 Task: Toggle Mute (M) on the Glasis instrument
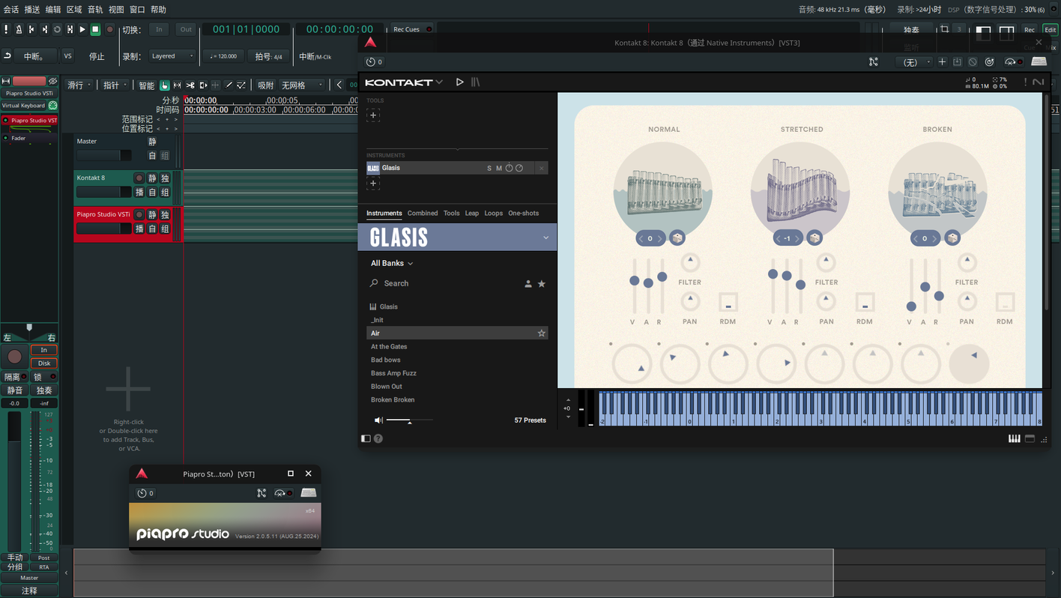(x=499, y=169)
